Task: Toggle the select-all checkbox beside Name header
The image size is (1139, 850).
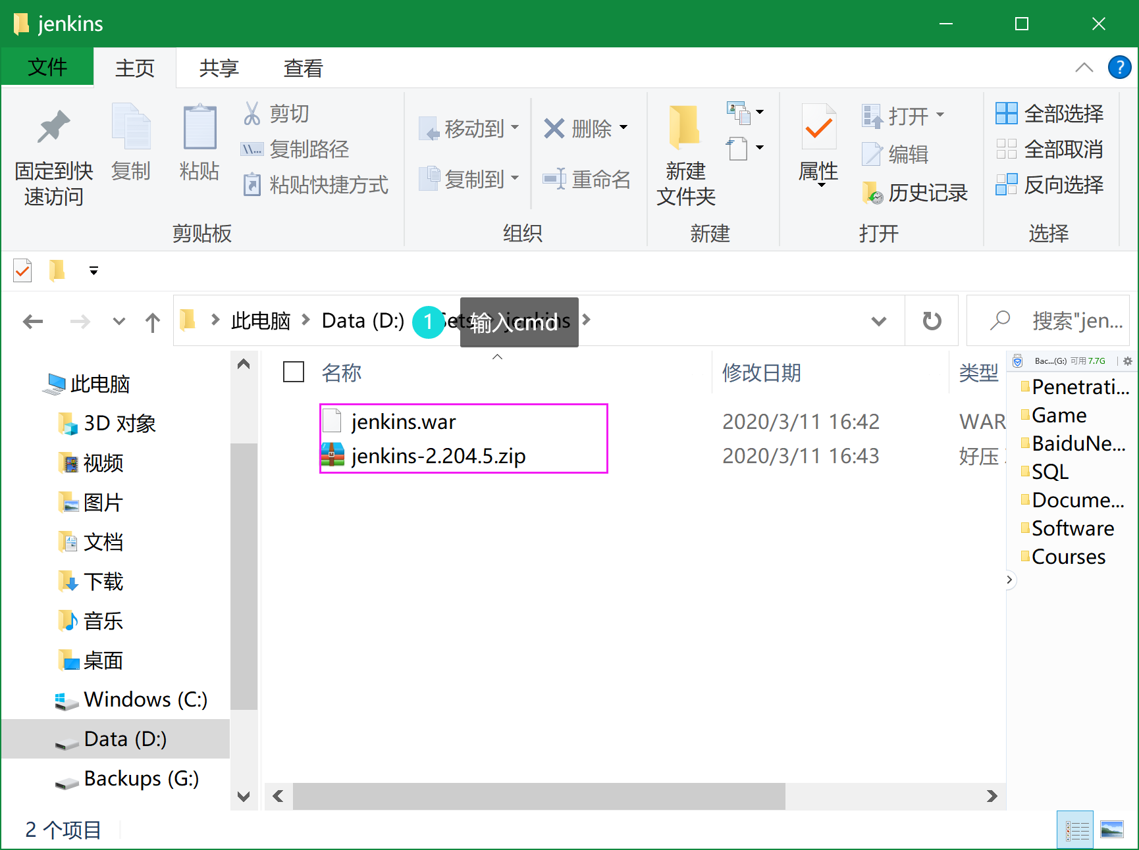Action: (294, 372)
